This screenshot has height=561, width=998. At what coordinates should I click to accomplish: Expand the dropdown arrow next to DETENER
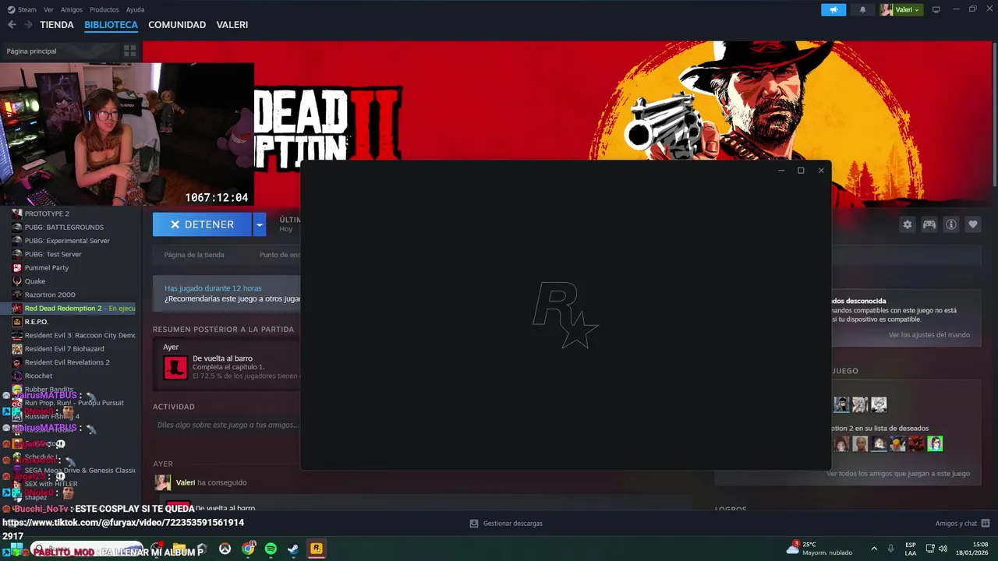point(260,224)
